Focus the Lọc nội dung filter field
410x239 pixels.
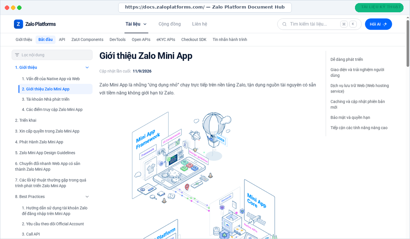[x=52, y=55]
